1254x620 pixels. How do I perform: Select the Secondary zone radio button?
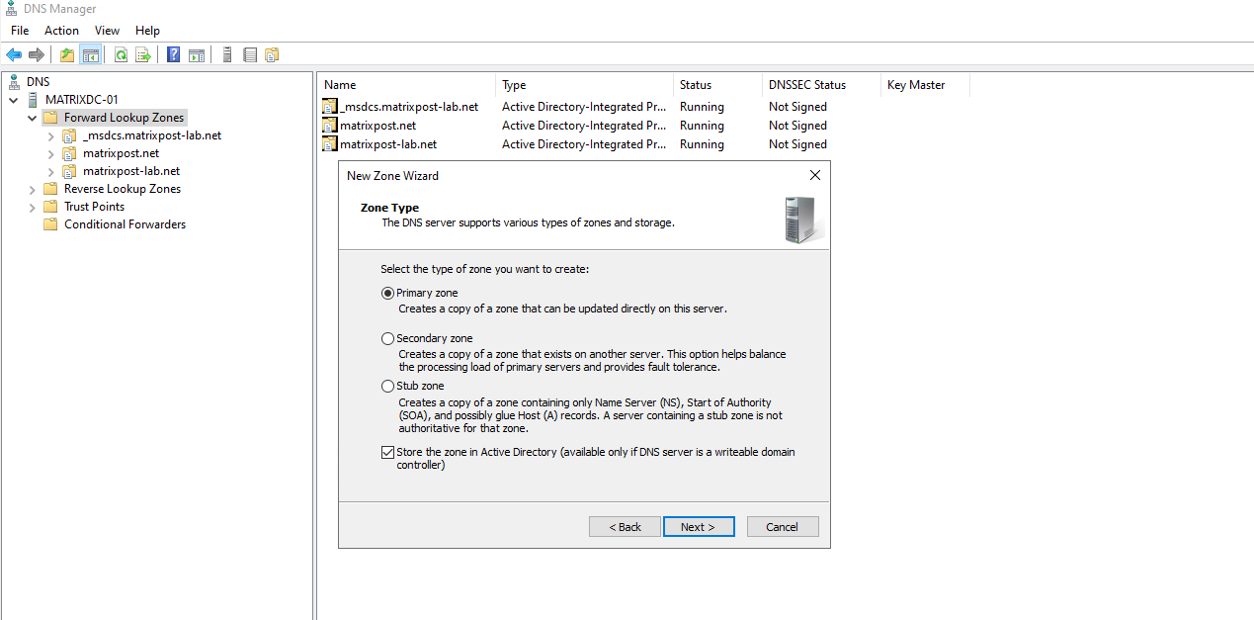(x=387, y=338)
